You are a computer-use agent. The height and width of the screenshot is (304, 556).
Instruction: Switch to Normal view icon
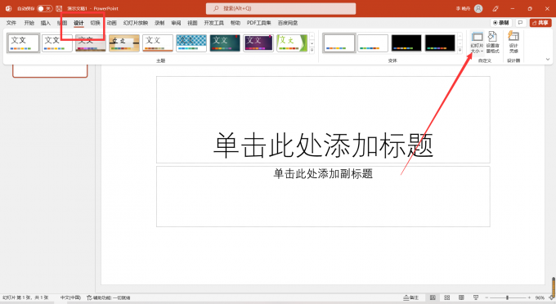click(433, 297)
